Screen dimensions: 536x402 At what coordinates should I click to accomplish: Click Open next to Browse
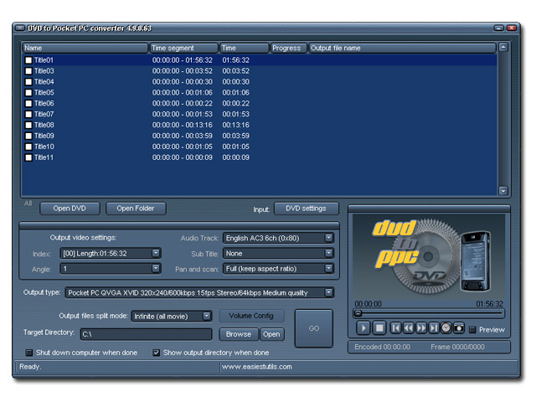(271, 334)
